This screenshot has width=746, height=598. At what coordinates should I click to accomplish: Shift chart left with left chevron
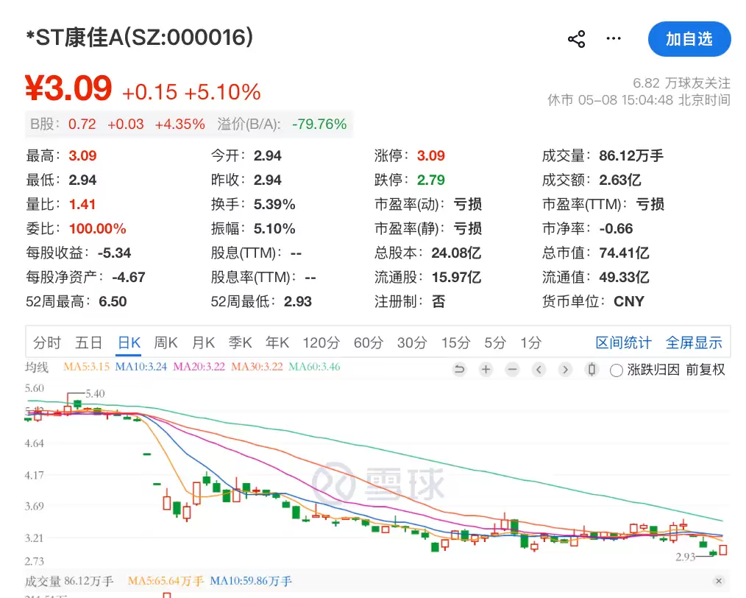tap(539, 370)
